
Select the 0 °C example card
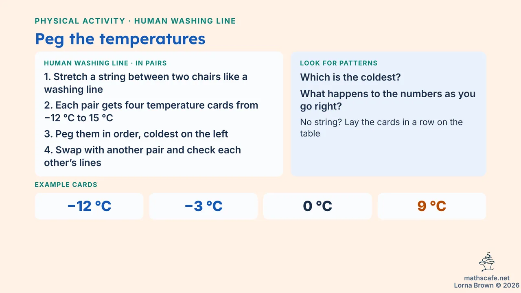click(x=317, y=206)
